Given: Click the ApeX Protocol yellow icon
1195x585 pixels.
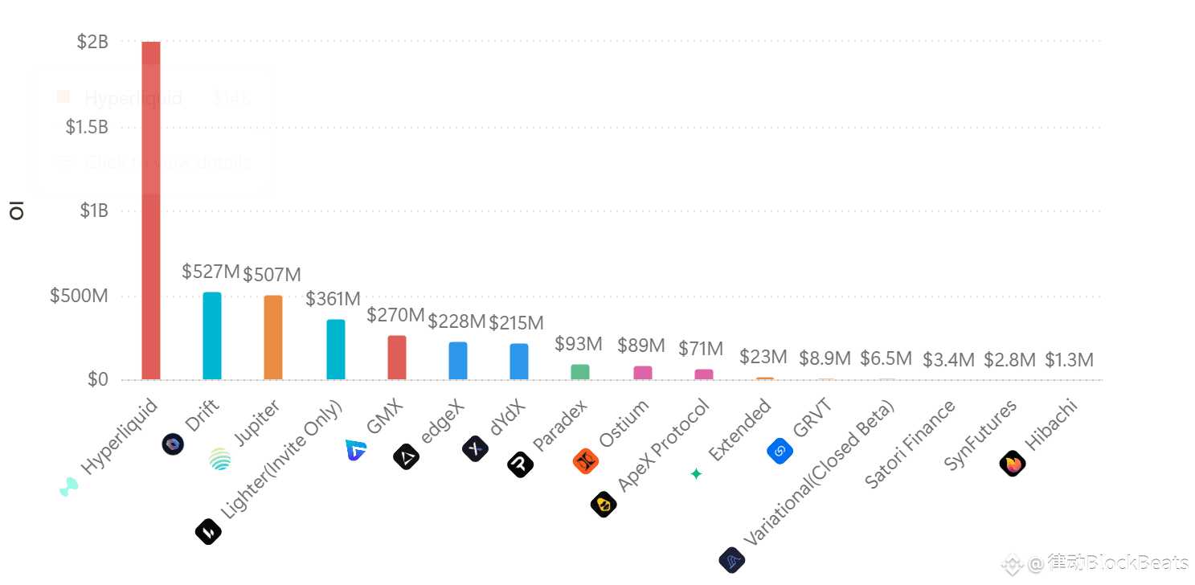Looking at the screenshot, I should 604,505.
